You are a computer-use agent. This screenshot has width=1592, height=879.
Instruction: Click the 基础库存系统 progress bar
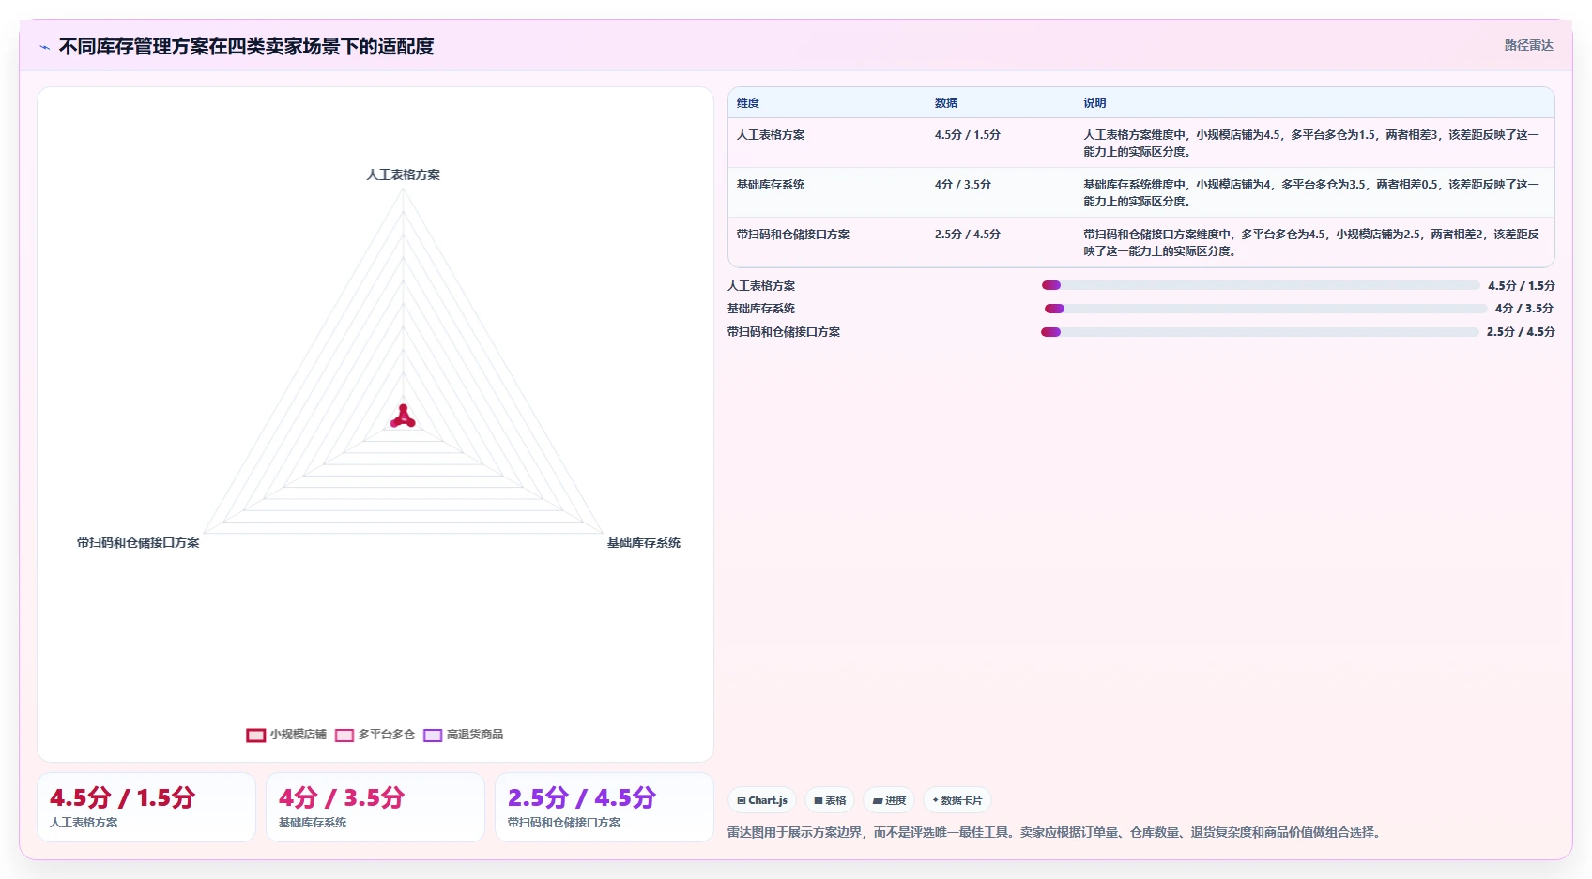[1266, 309]
